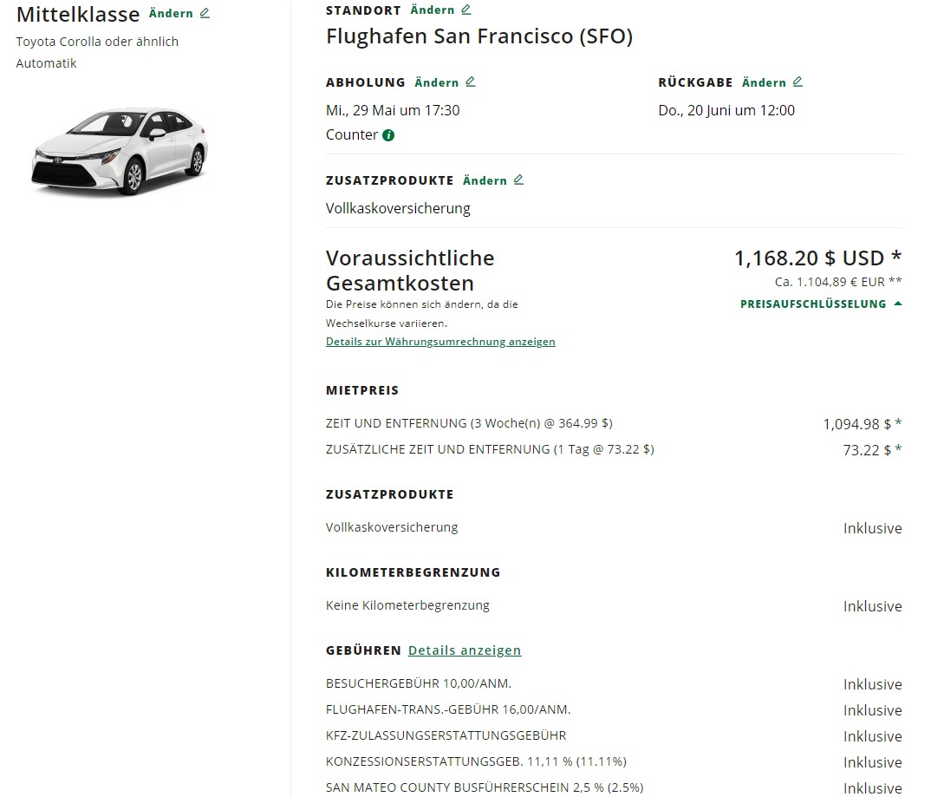
Task: Toggle the PREISAUFSCHLÜSSELUNG label
Action: click(812, 304)
